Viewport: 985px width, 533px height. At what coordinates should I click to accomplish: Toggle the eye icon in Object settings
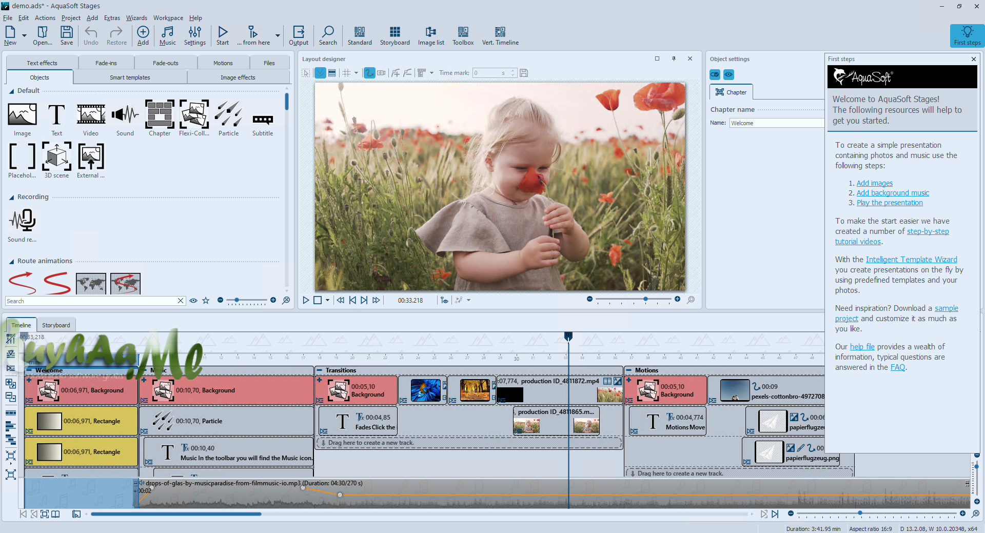(728, 75)
